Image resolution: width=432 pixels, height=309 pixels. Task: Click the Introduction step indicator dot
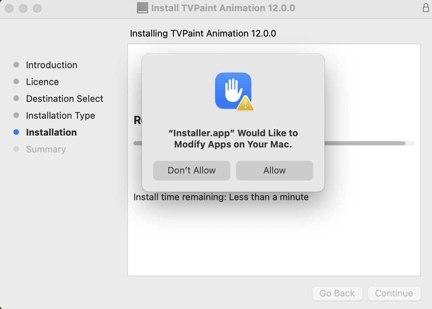click(16, 65)
